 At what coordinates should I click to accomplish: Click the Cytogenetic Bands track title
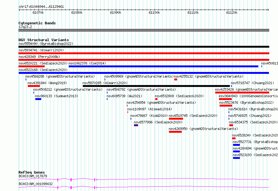(37, 23)
